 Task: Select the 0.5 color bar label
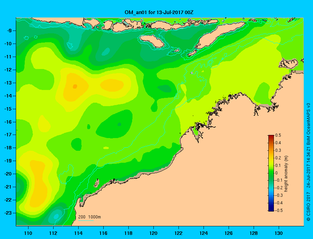(278, 135)
